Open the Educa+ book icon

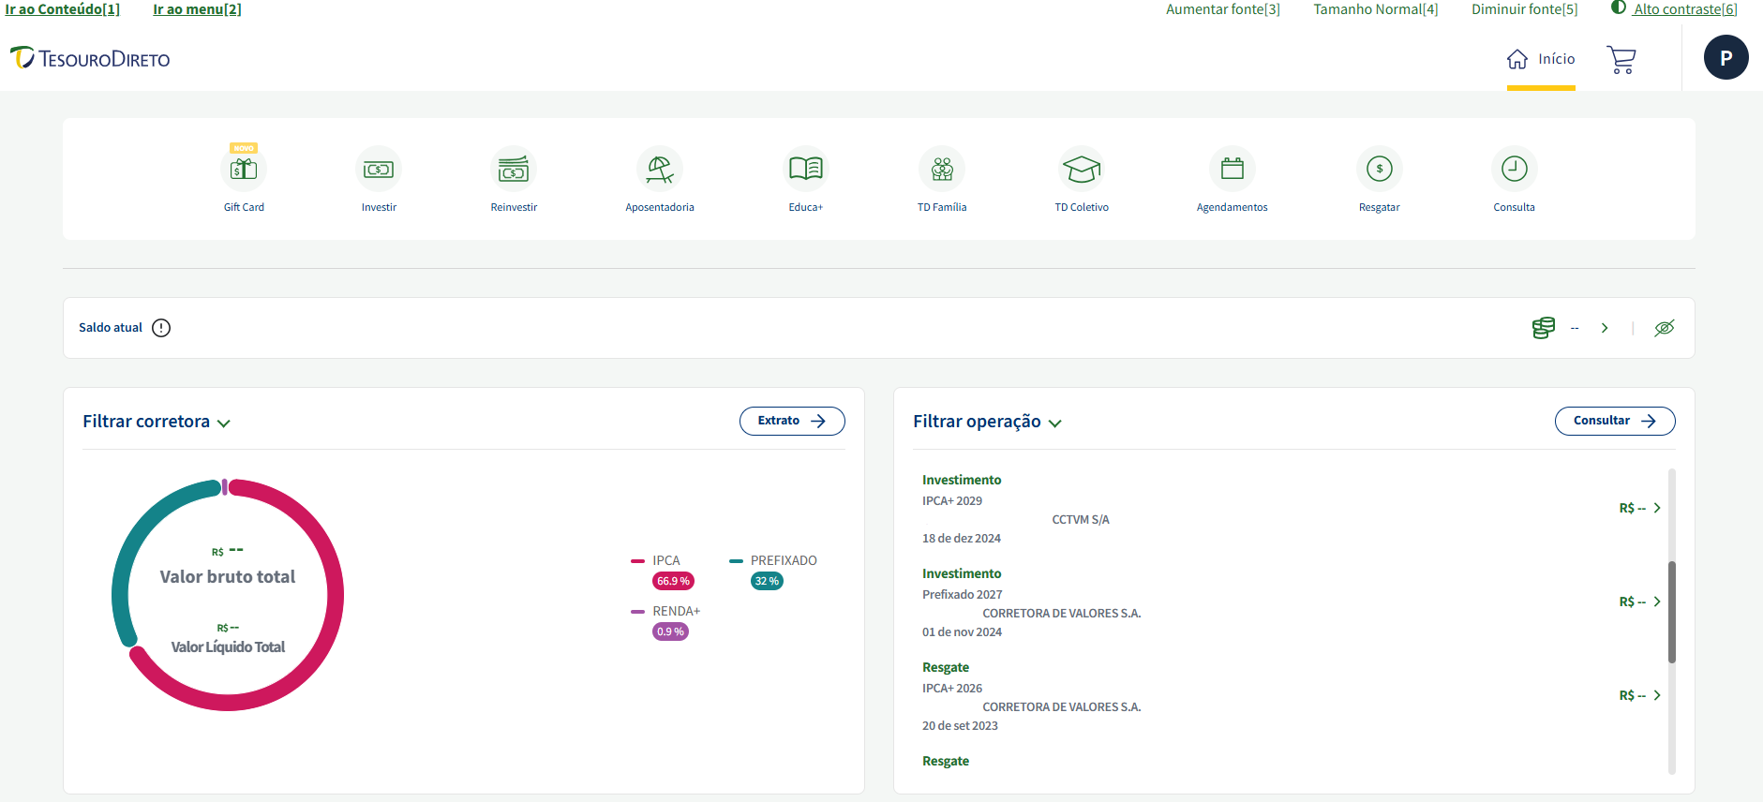[806, 169]
